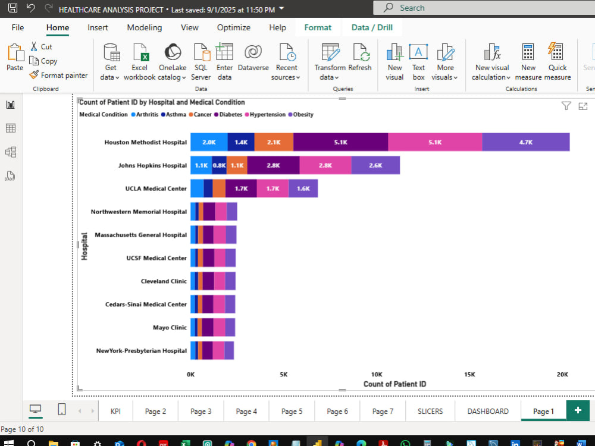Select Houston Methodist Diabetes 5.1K segment
The height and width of the screenshot is (446, 595).
pyautogui.click(x=340, y=142)
